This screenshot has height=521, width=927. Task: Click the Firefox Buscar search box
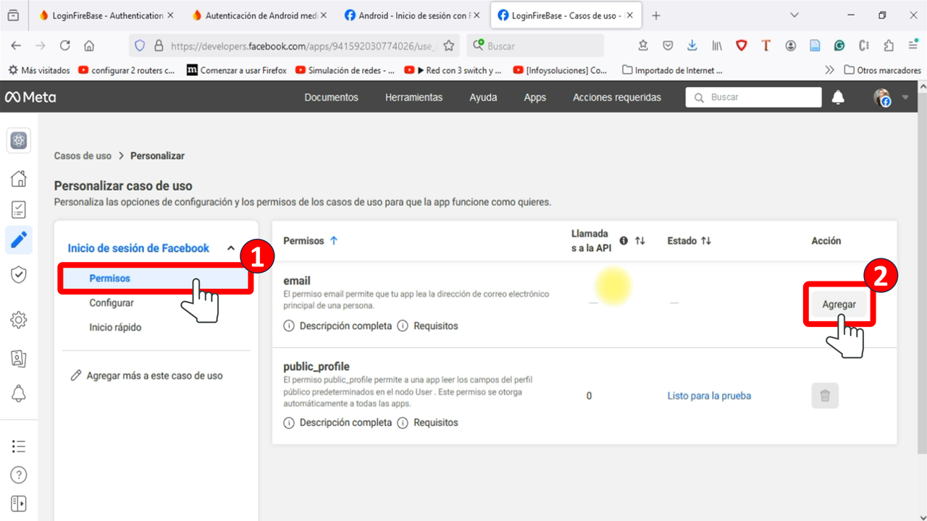(x=535, y=46)
